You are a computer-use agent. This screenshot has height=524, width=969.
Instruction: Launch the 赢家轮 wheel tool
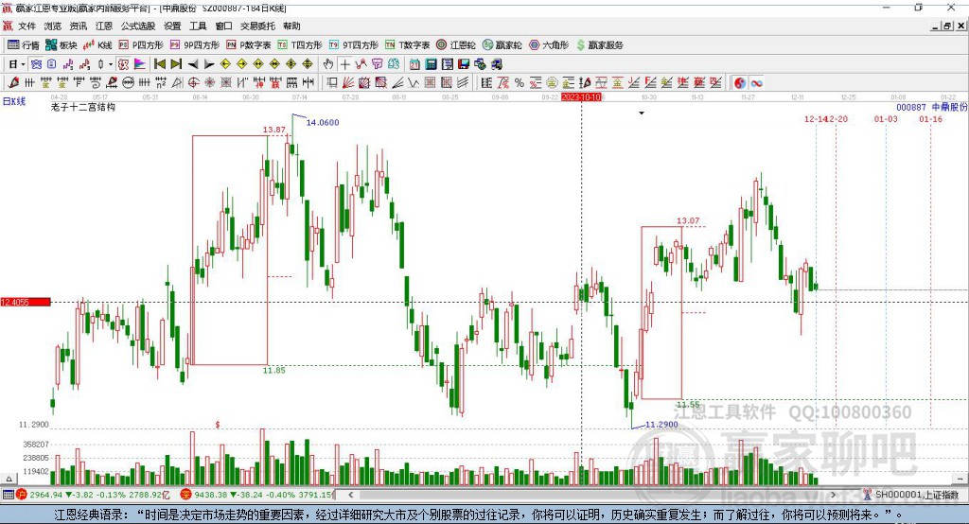tap(502, 45)
